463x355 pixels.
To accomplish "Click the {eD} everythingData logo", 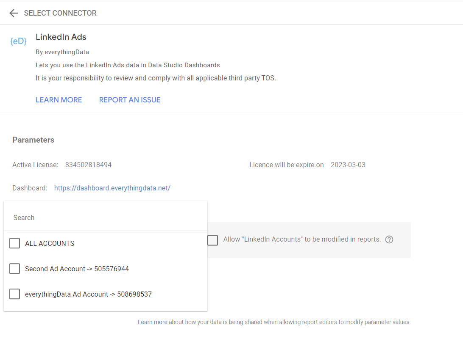I will (x=18, y=41).
